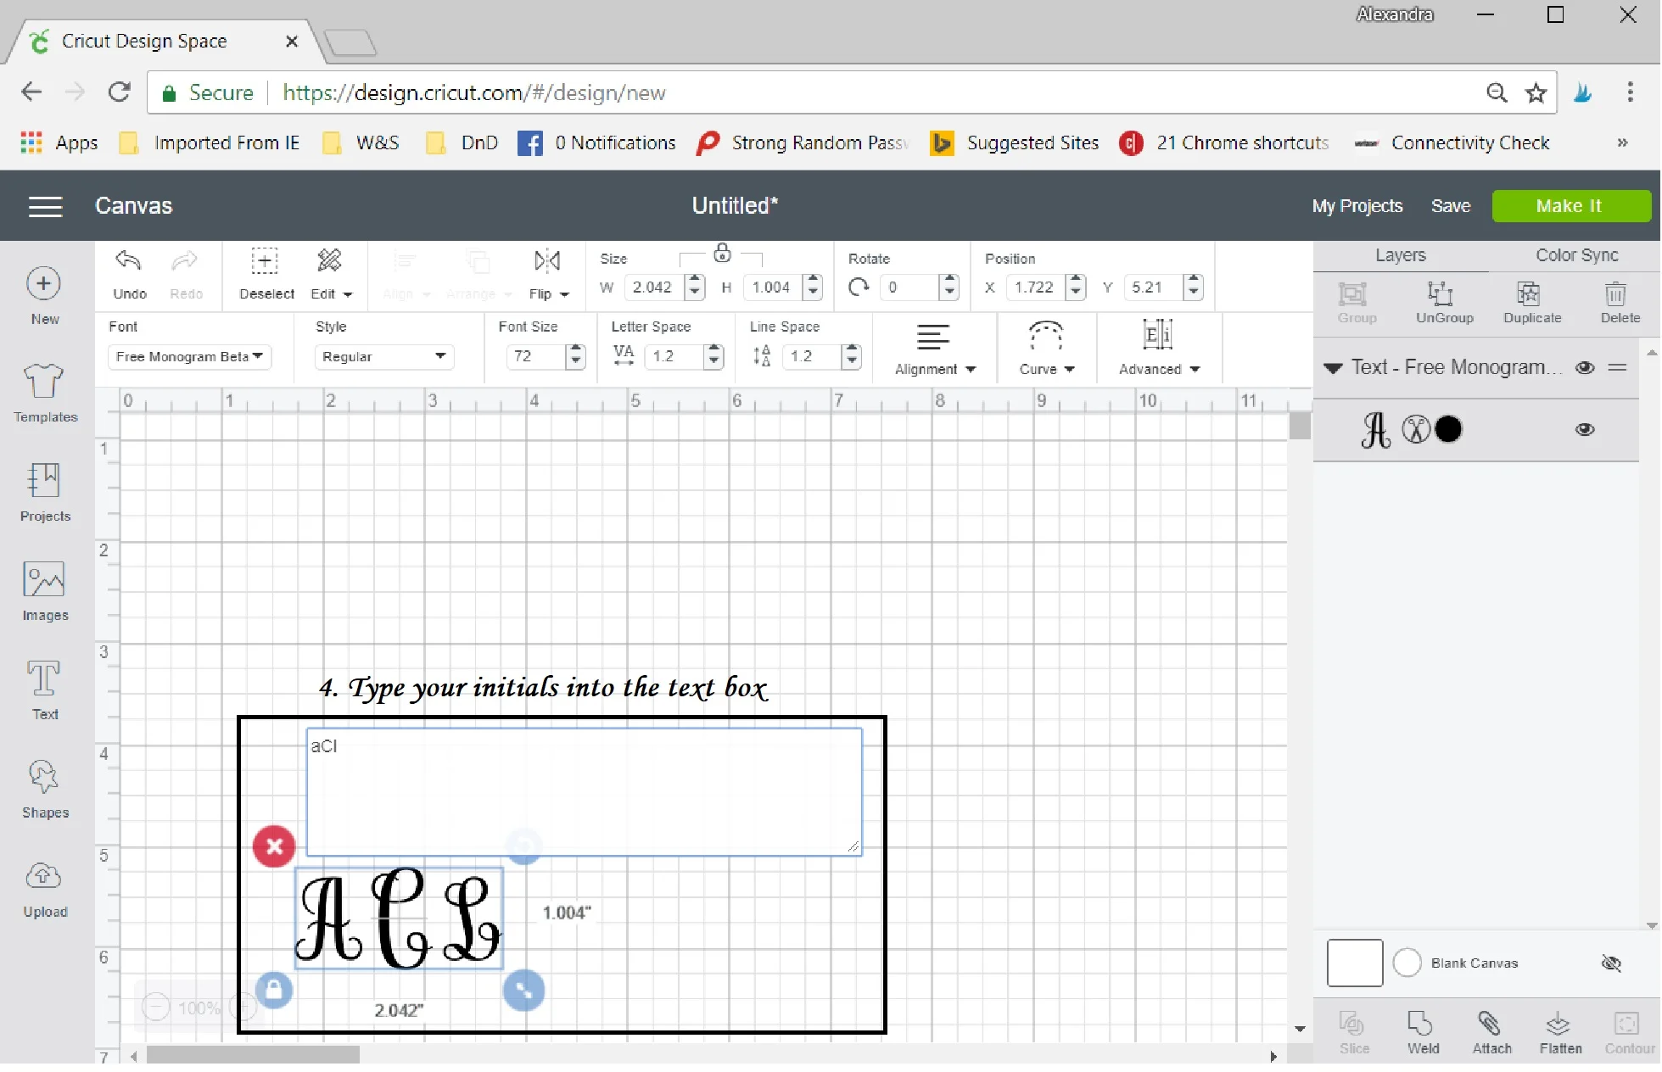The width and height of the screenshot is (1662, 1072).
Task: Open the Style dropdown showing Regular
Action: (383, 357)
